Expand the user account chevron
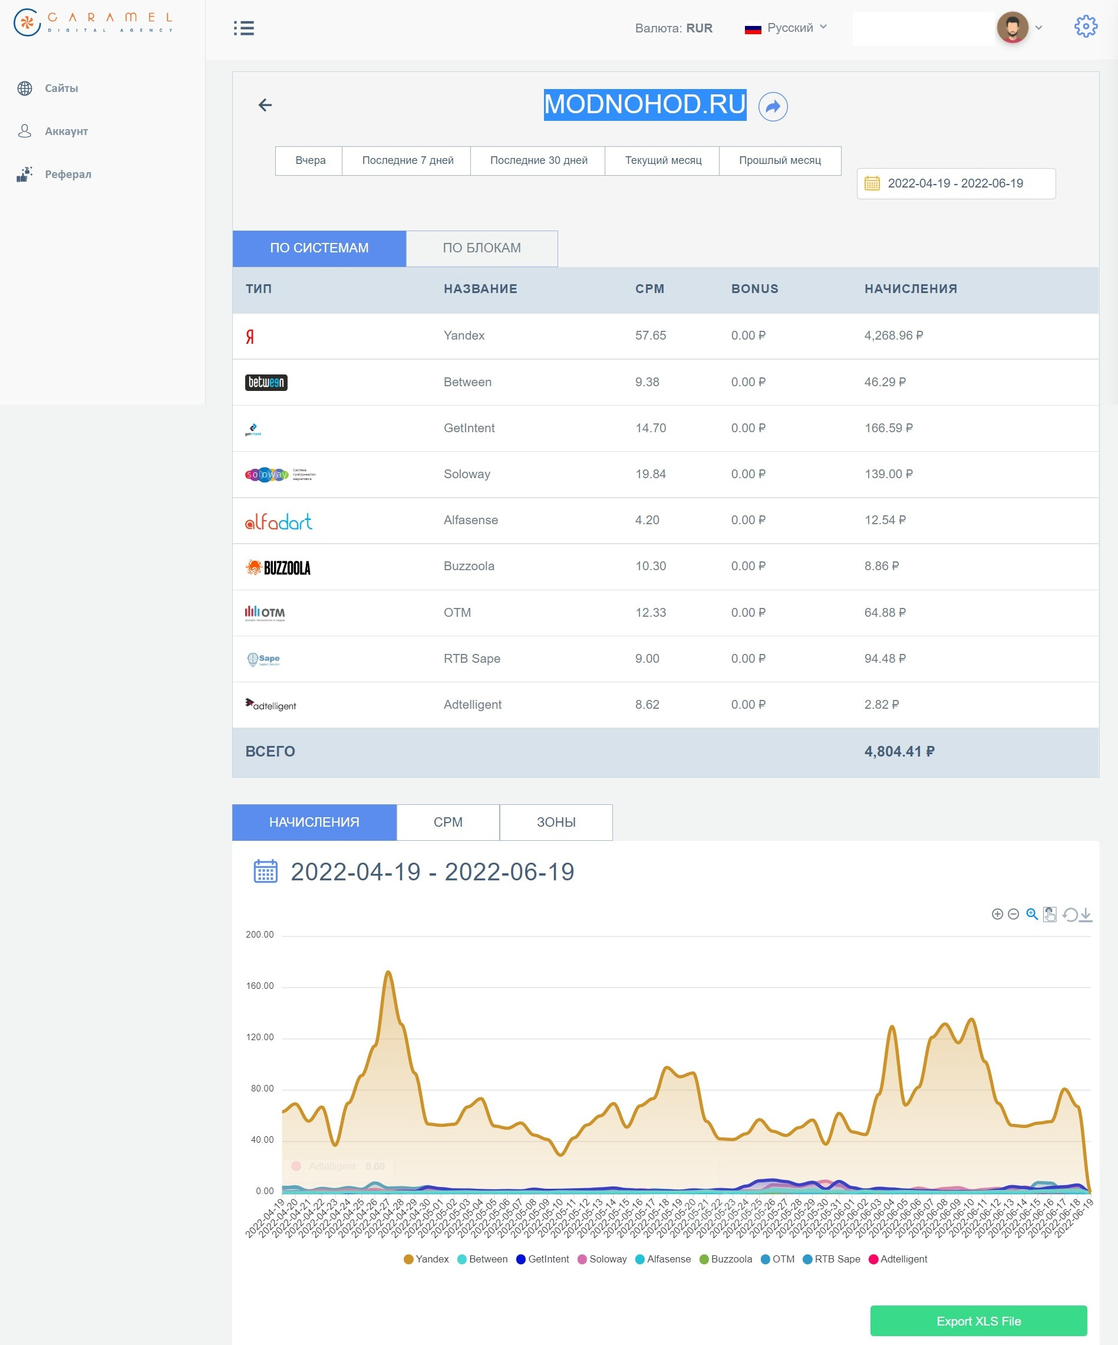Viewport: 1118px width, 1345px height. [1038, 28]
